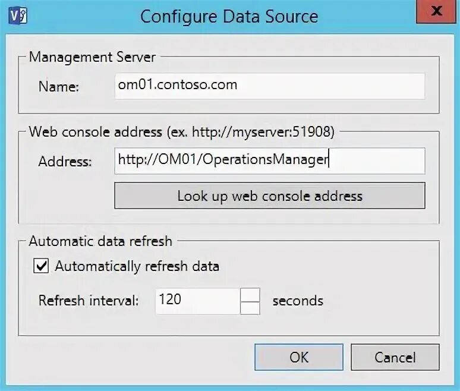Click the Configure Data Source title text

229,16
